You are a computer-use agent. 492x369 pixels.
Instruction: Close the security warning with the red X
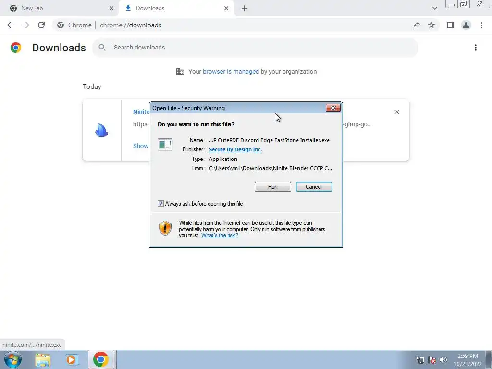[x=333, y=108]
